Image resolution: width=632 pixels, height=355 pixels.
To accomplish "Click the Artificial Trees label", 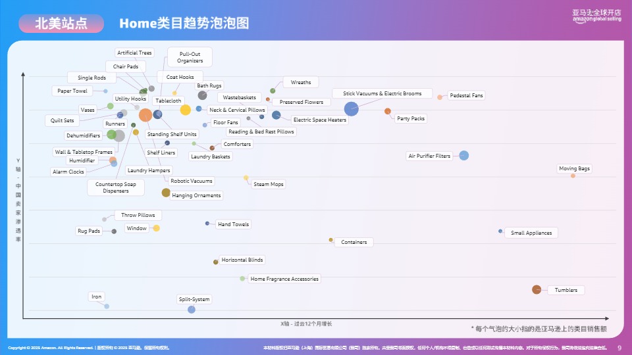I will coord(134,53).
